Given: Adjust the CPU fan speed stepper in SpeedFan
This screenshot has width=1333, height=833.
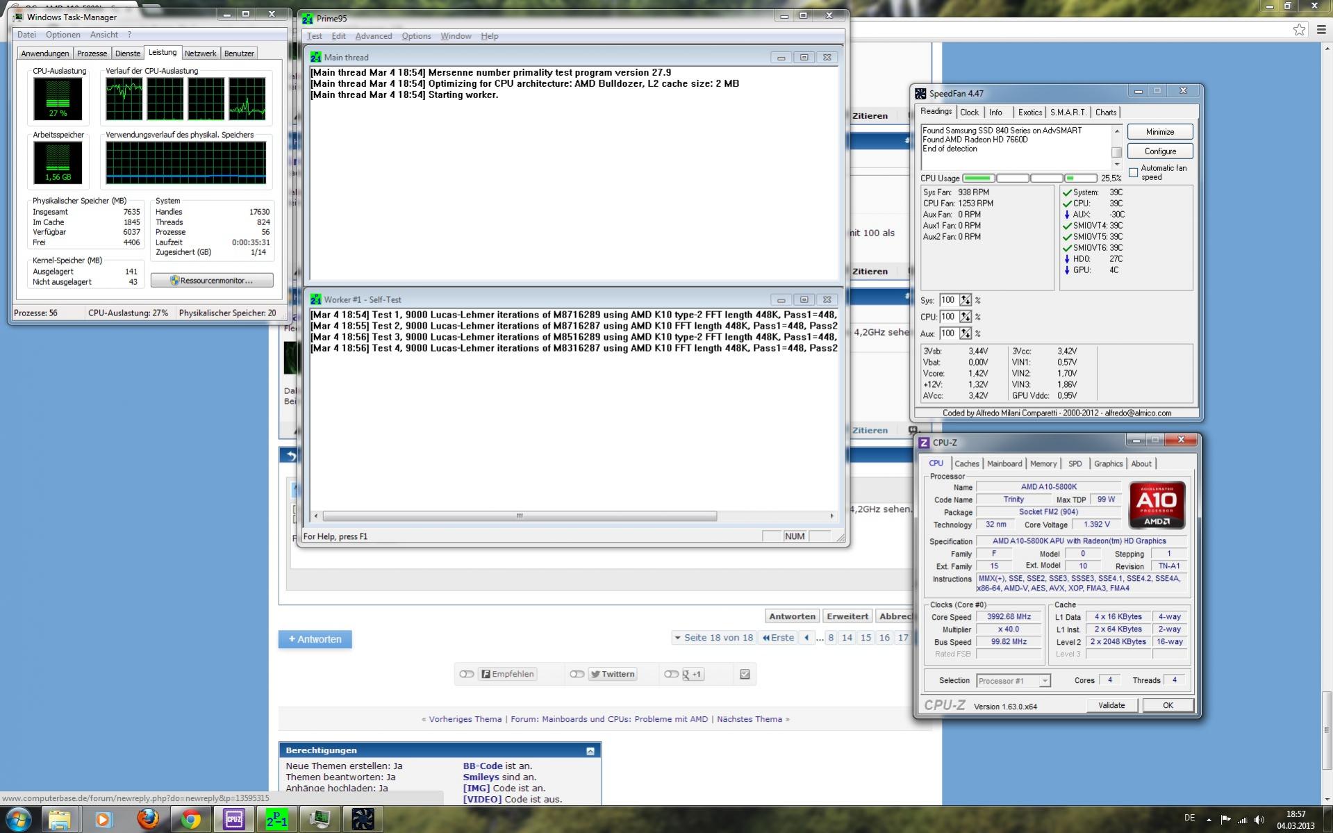Looking at the screenshot, I should click(966, 317).
